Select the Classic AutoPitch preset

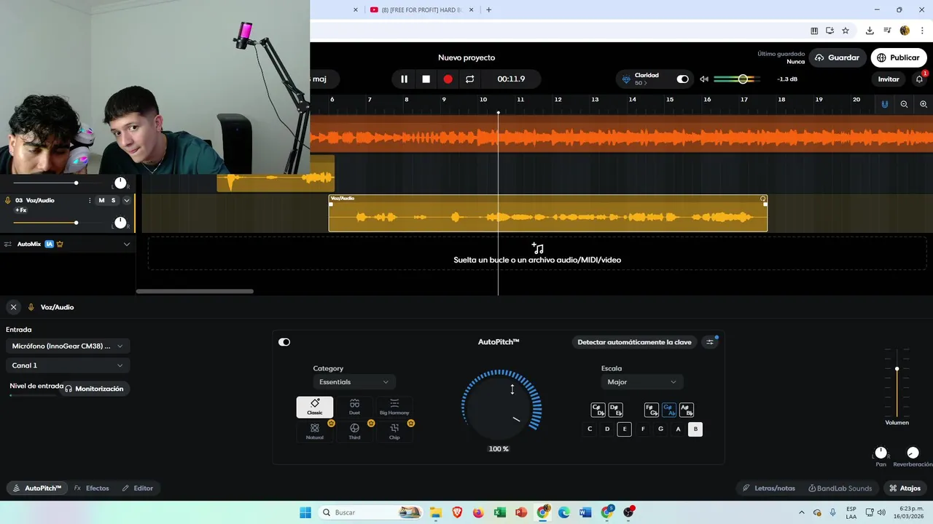[315, 407]
